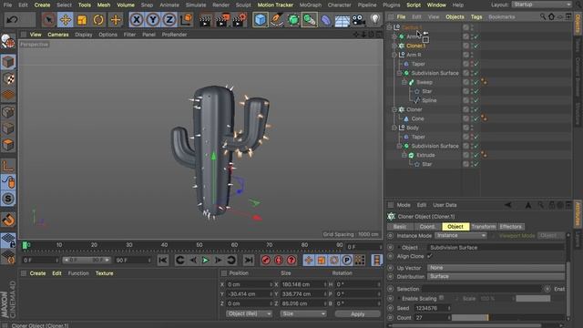Click Make Editable icon in left toolbar

[x=8, y=42]
